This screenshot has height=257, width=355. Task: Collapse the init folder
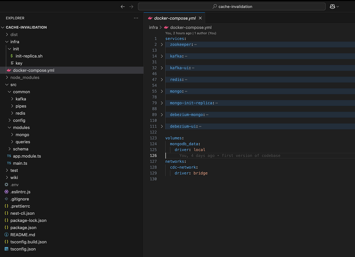coord(72,49)
